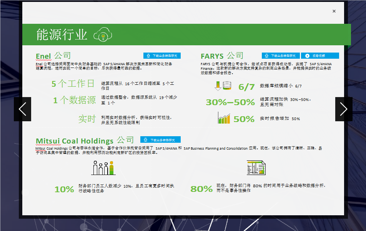Click the large green 80% figure
366x231 pixels.
click(x=202, y=189)
